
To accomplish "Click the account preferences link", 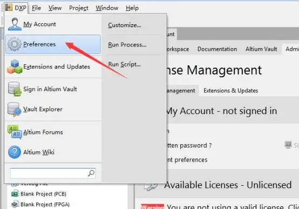I will (x=187, y=159).
